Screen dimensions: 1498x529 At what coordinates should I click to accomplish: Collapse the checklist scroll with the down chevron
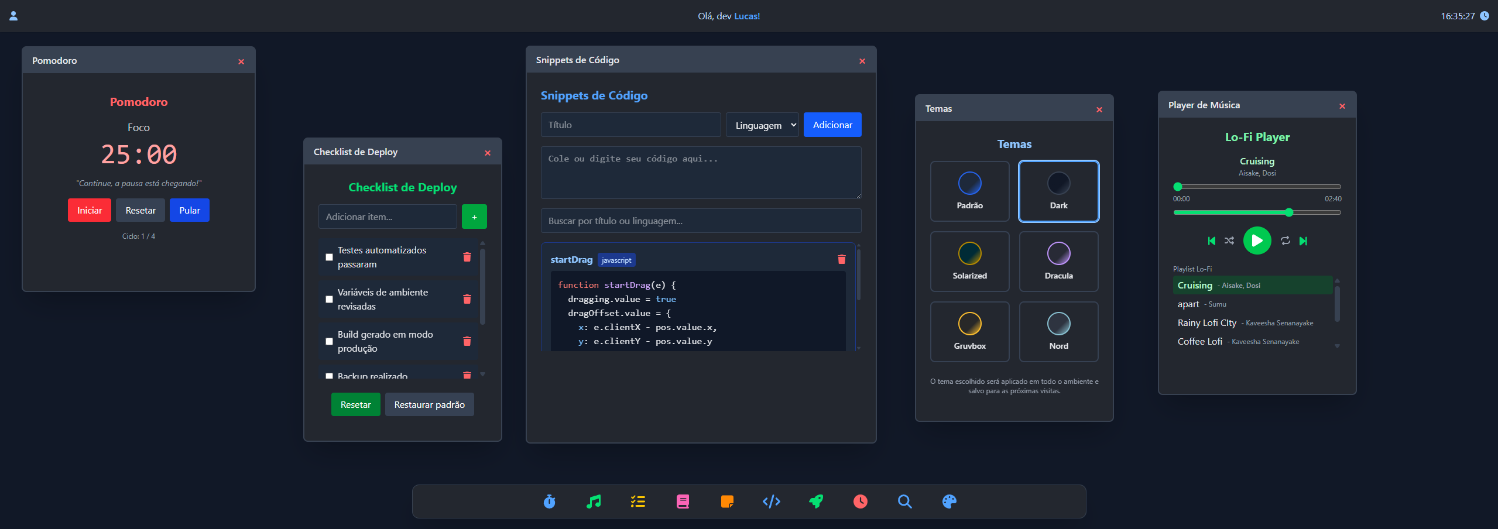click(482, 375)
